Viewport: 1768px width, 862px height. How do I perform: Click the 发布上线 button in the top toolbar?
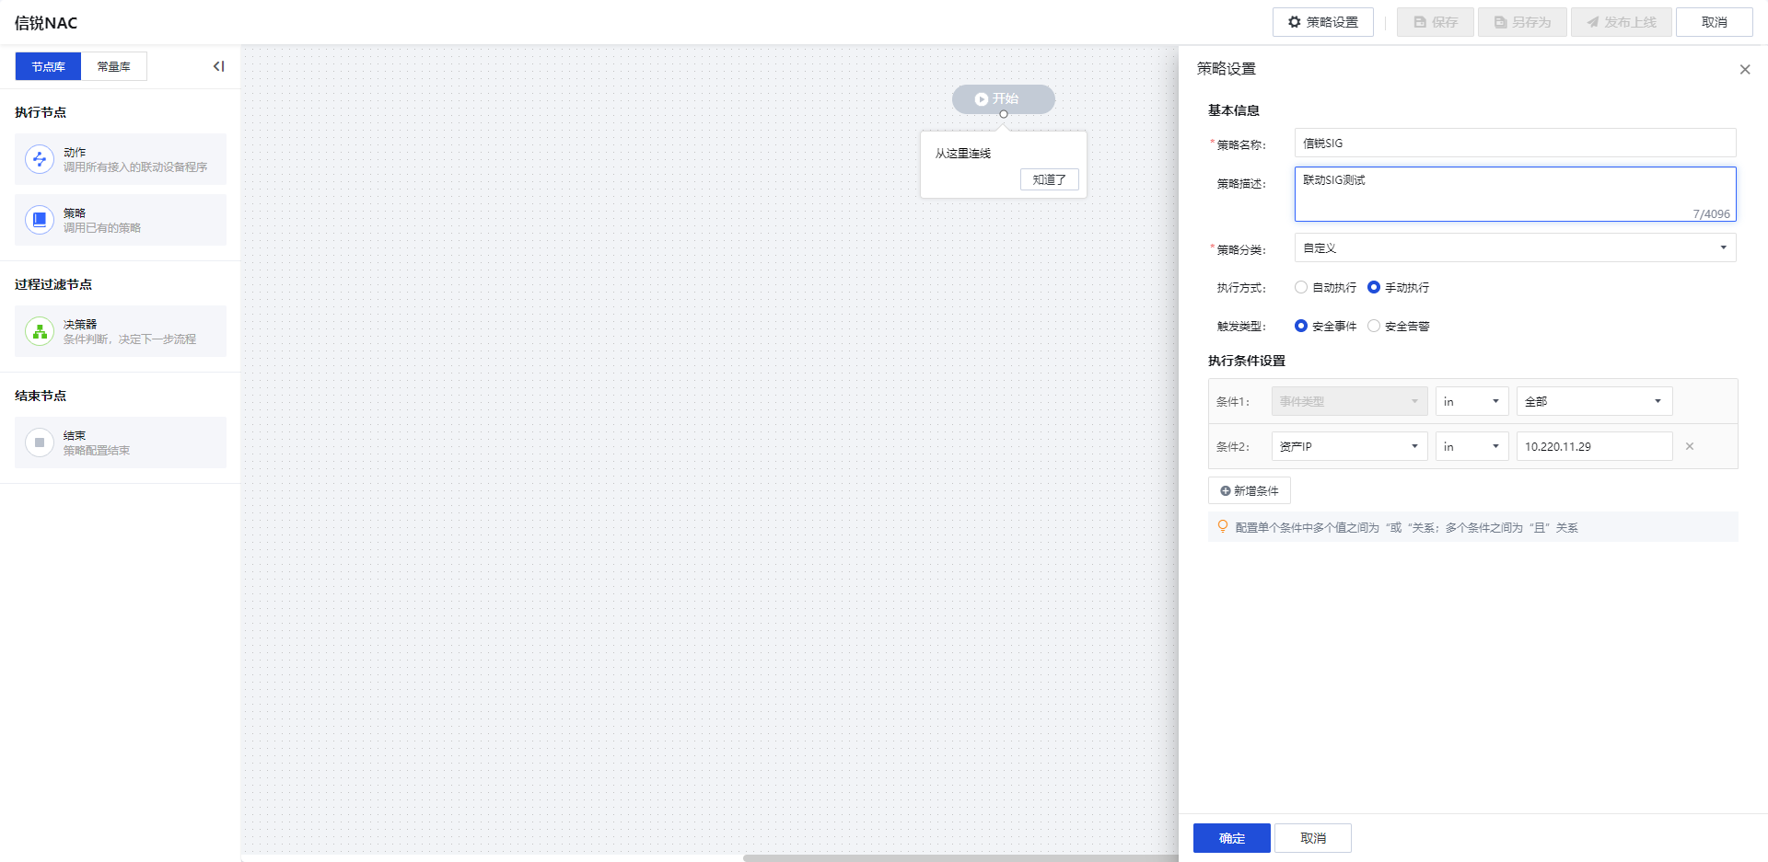point(1621,22)
